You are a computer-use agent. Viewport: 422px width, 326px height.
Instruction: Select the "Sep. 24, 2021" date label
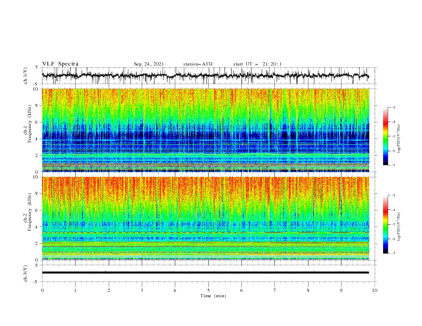coord(149,64)
